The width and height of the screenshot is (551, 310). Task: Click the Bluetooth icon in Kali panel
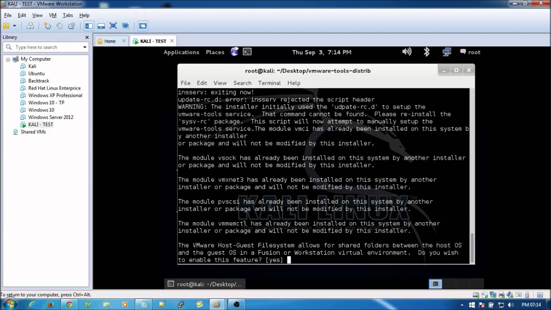pos(427,52)
